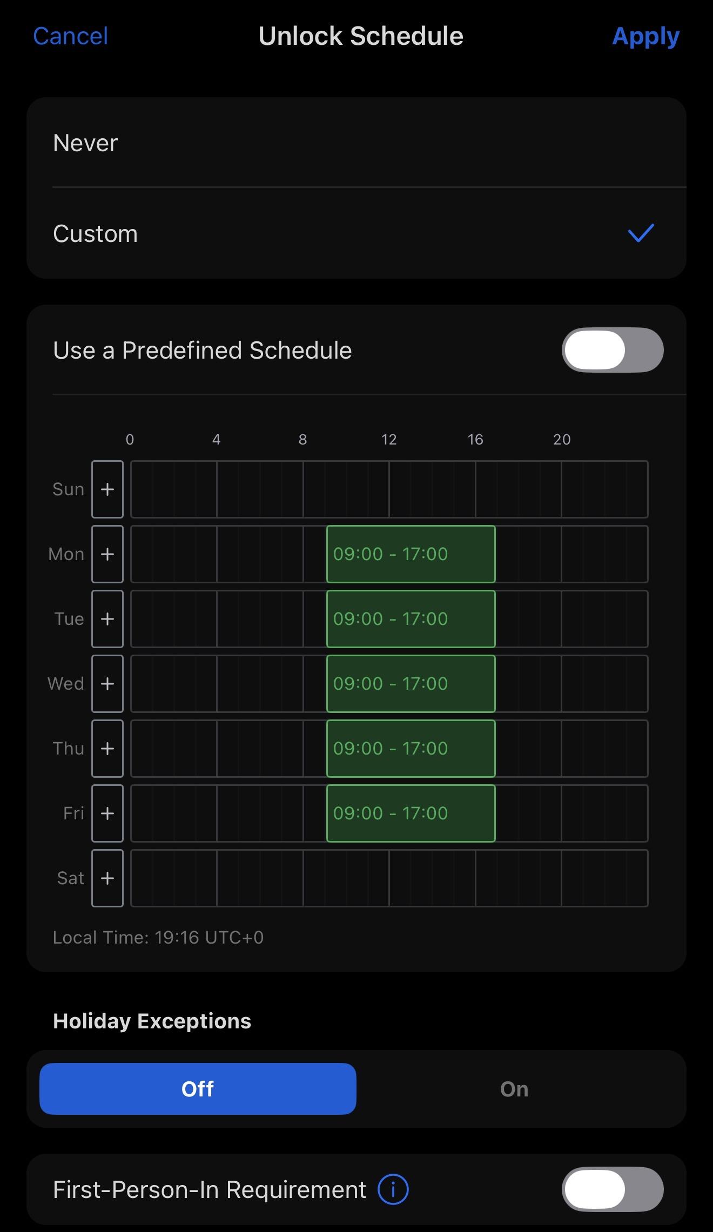Viewport: 713px width, 1232px height.
Task: Cancel the Unlock Schedule changes
Action: (70, 36)
